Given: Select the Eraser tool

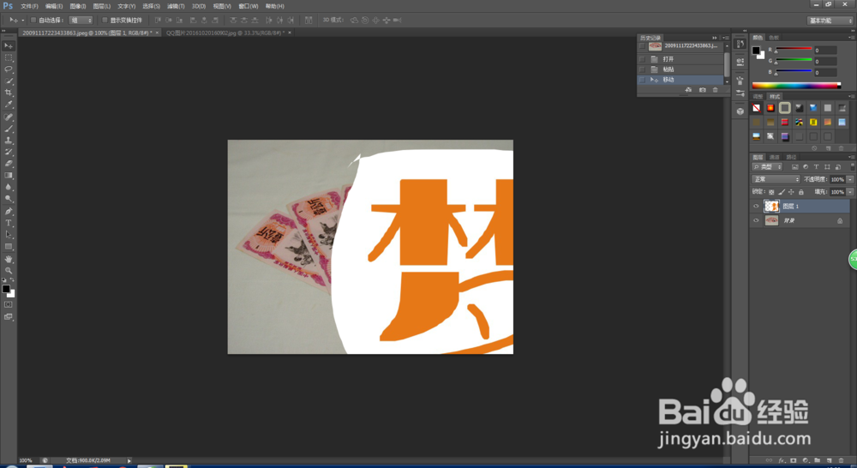Looking at the screenshot, I should (x=9, y=164).
